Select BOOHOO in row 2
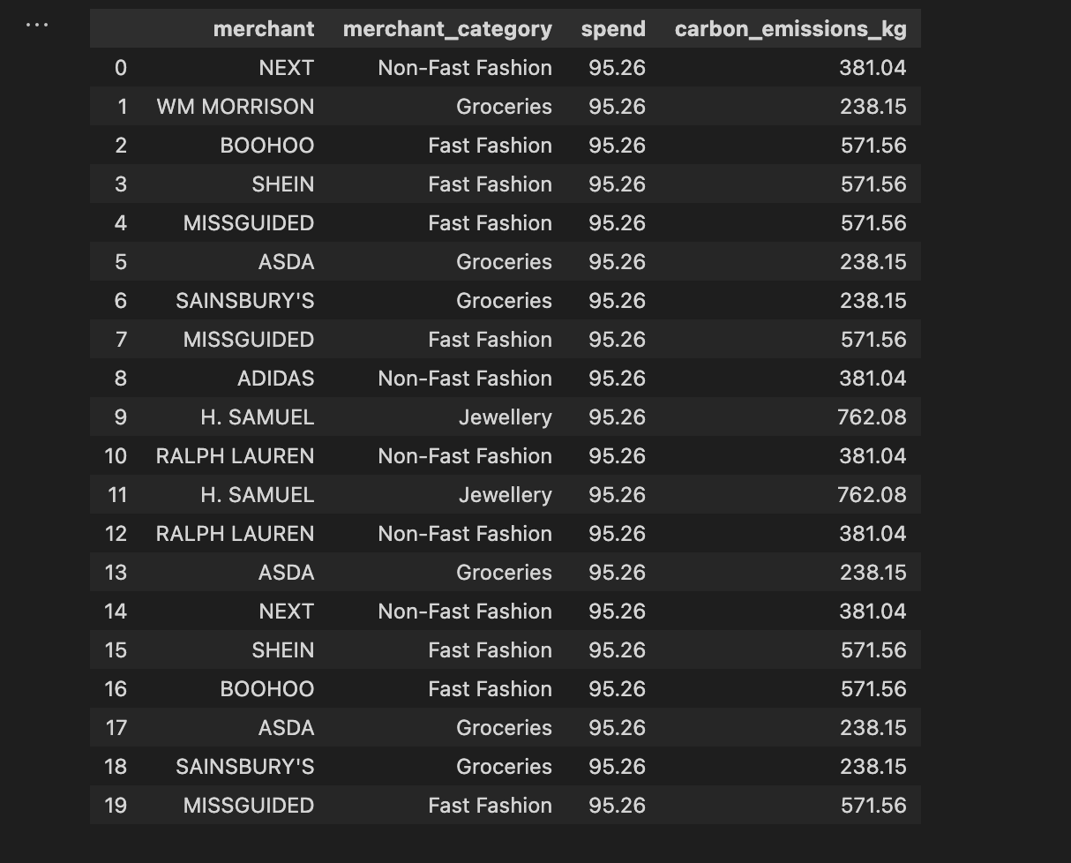The height and width of the screenshot is (863, 1071). (x=267, y=146)
